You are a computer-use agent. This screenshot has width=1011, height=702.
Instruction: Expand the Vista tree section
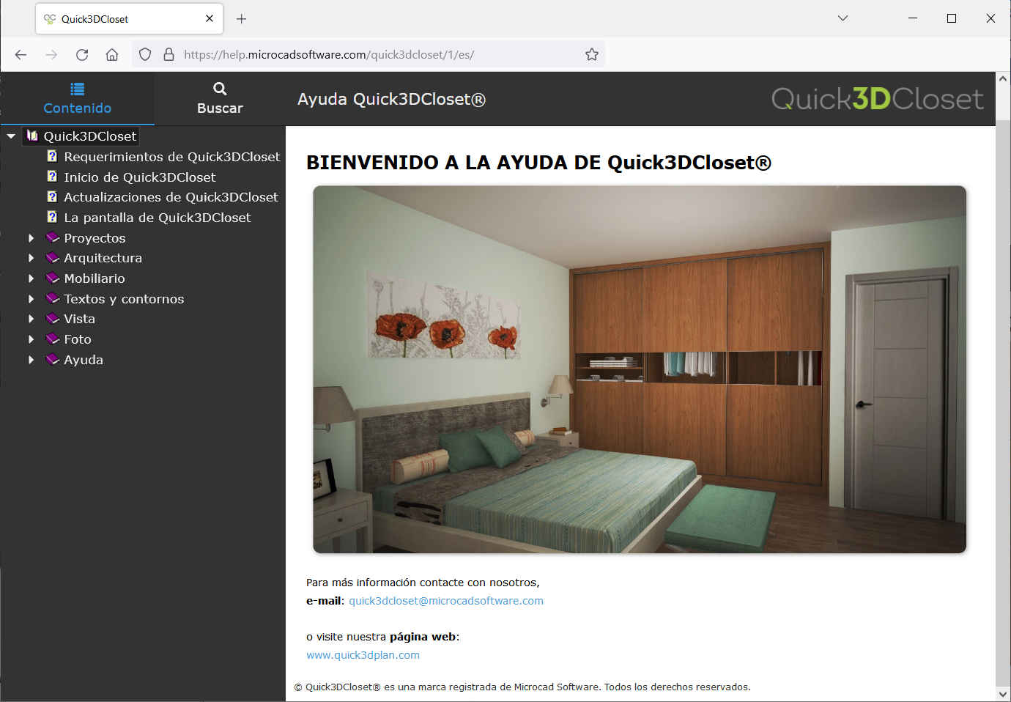tap(31, 319)
